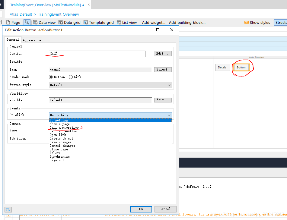Expand the Button style dropdown
Viewport: 287px width, 220px height.
pyautogui.click(x=110, y=85)
